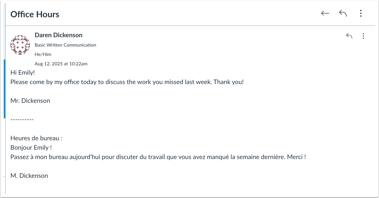The image size is (379, 198).
Task: Expand conversation actions from the top kebab menu
Action: (361, 13)
